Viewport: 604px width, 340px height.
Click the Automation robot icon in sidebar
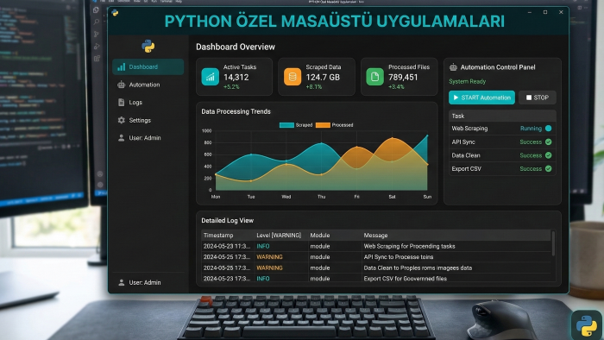(x=122, y=85)
